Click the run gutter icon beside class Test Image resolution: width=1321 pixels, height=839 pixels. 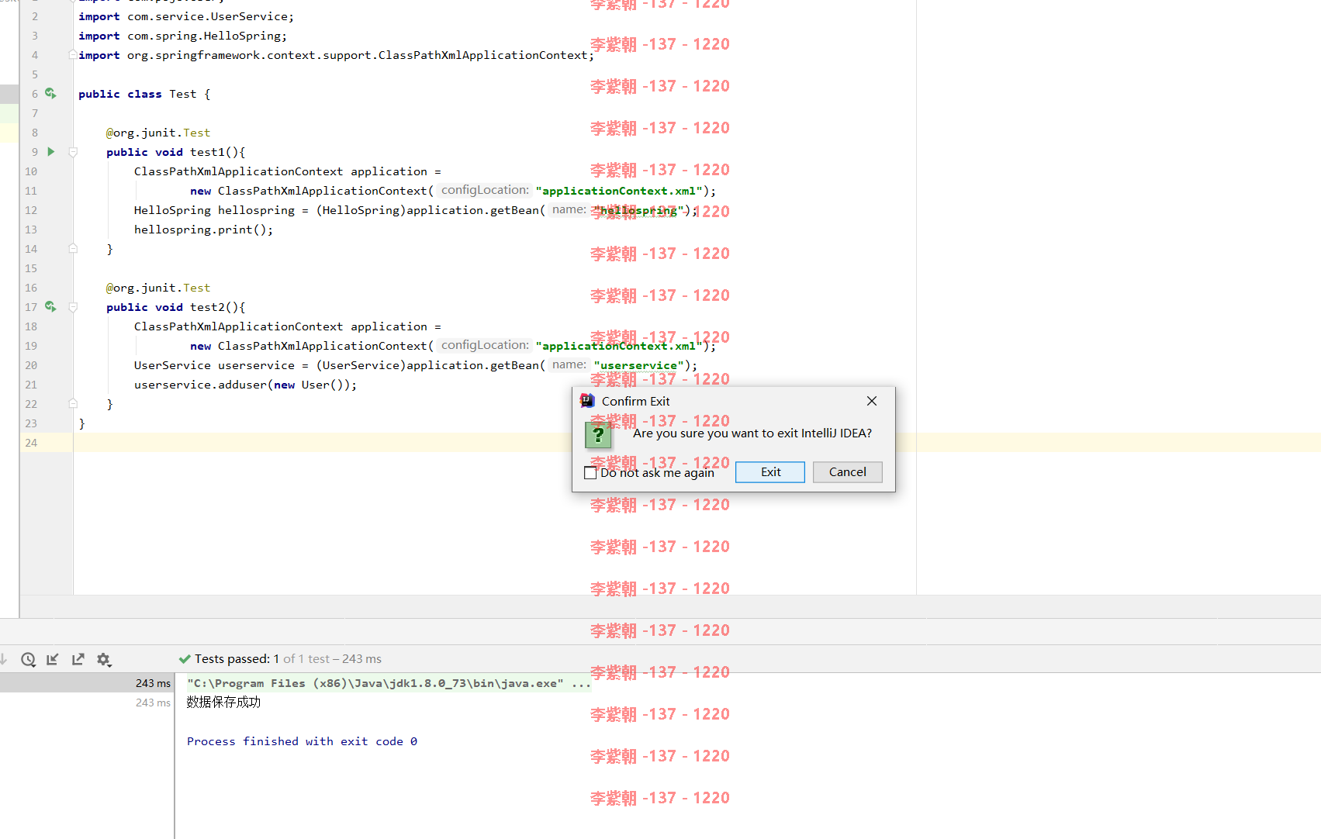click(x=50, y=94)
